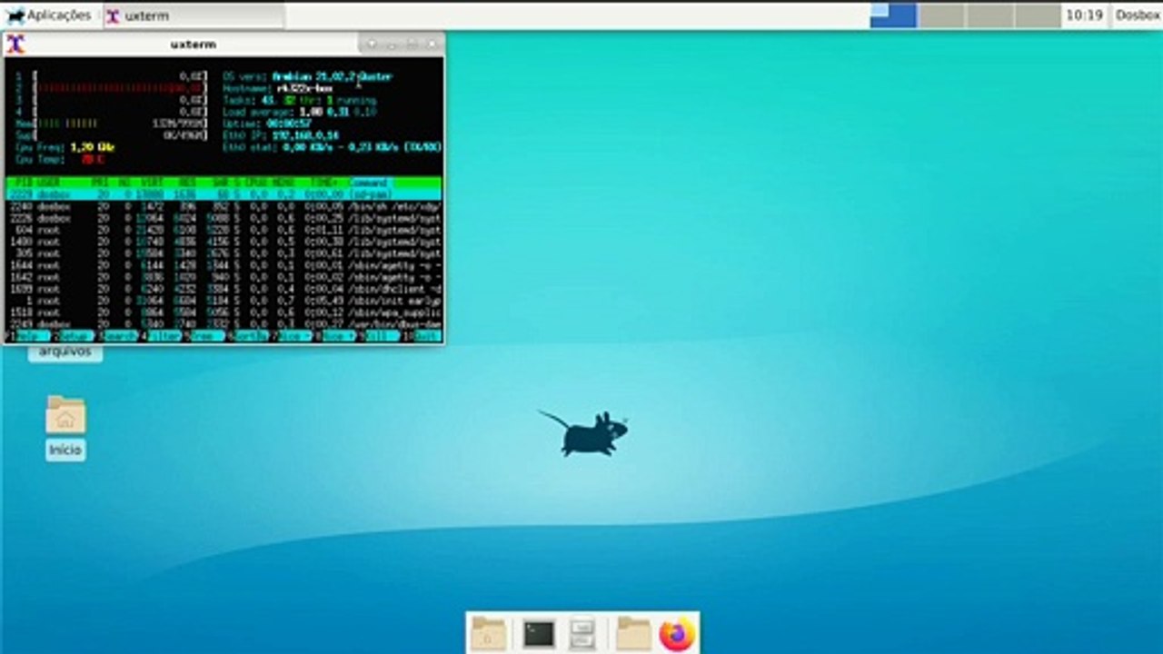Launch Firefox from the dock
The image size is (1163, 654).
[x=677, y=633]
